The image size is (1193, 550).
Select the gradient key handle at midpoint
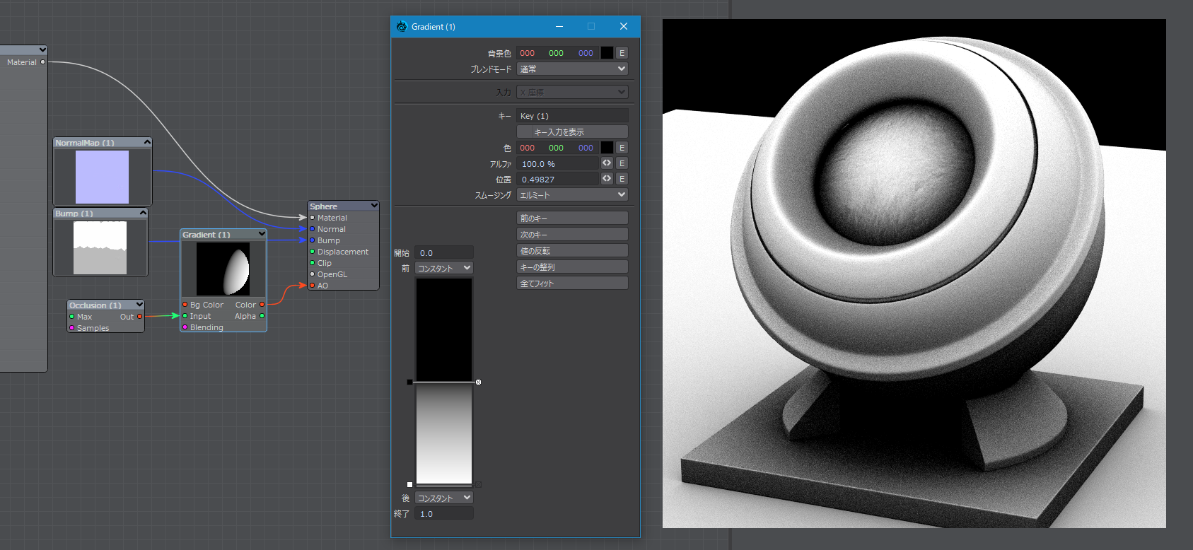click(x=478, y=382)
